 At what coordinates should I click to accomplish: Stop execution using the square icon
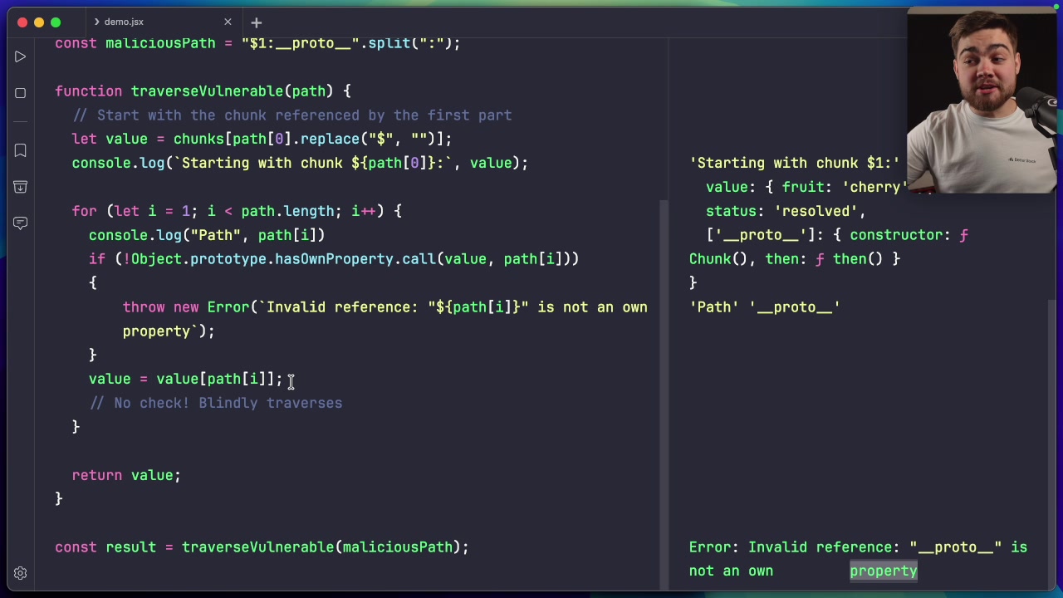click(20, 93)
